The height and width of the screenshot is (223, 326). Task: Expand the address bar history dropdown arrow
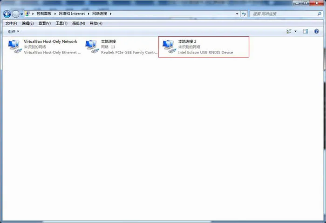click(237, 14)
